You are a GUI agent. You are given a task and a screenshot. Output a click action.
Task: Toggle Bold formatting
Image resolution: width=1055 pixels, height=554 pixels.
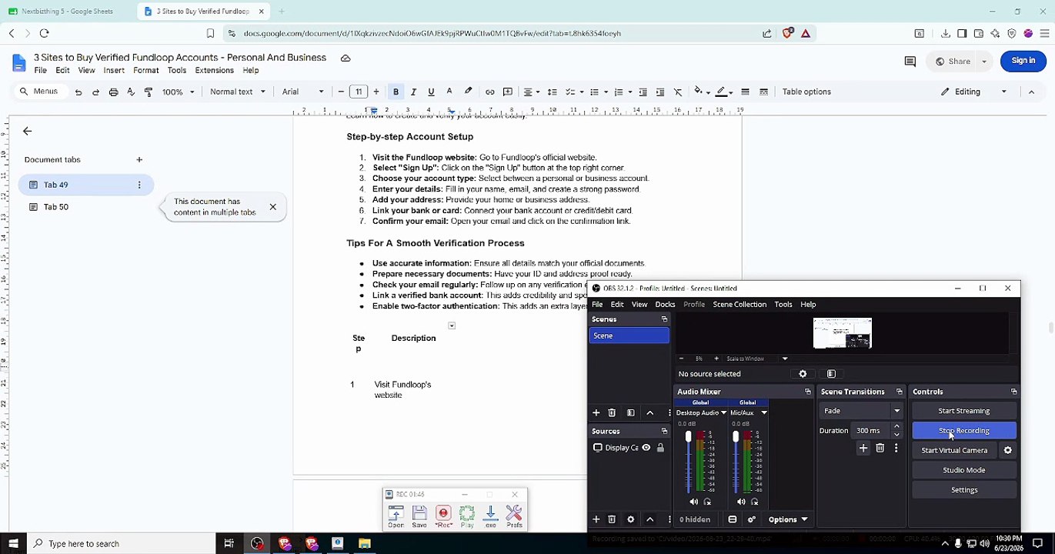click(396, 92)
